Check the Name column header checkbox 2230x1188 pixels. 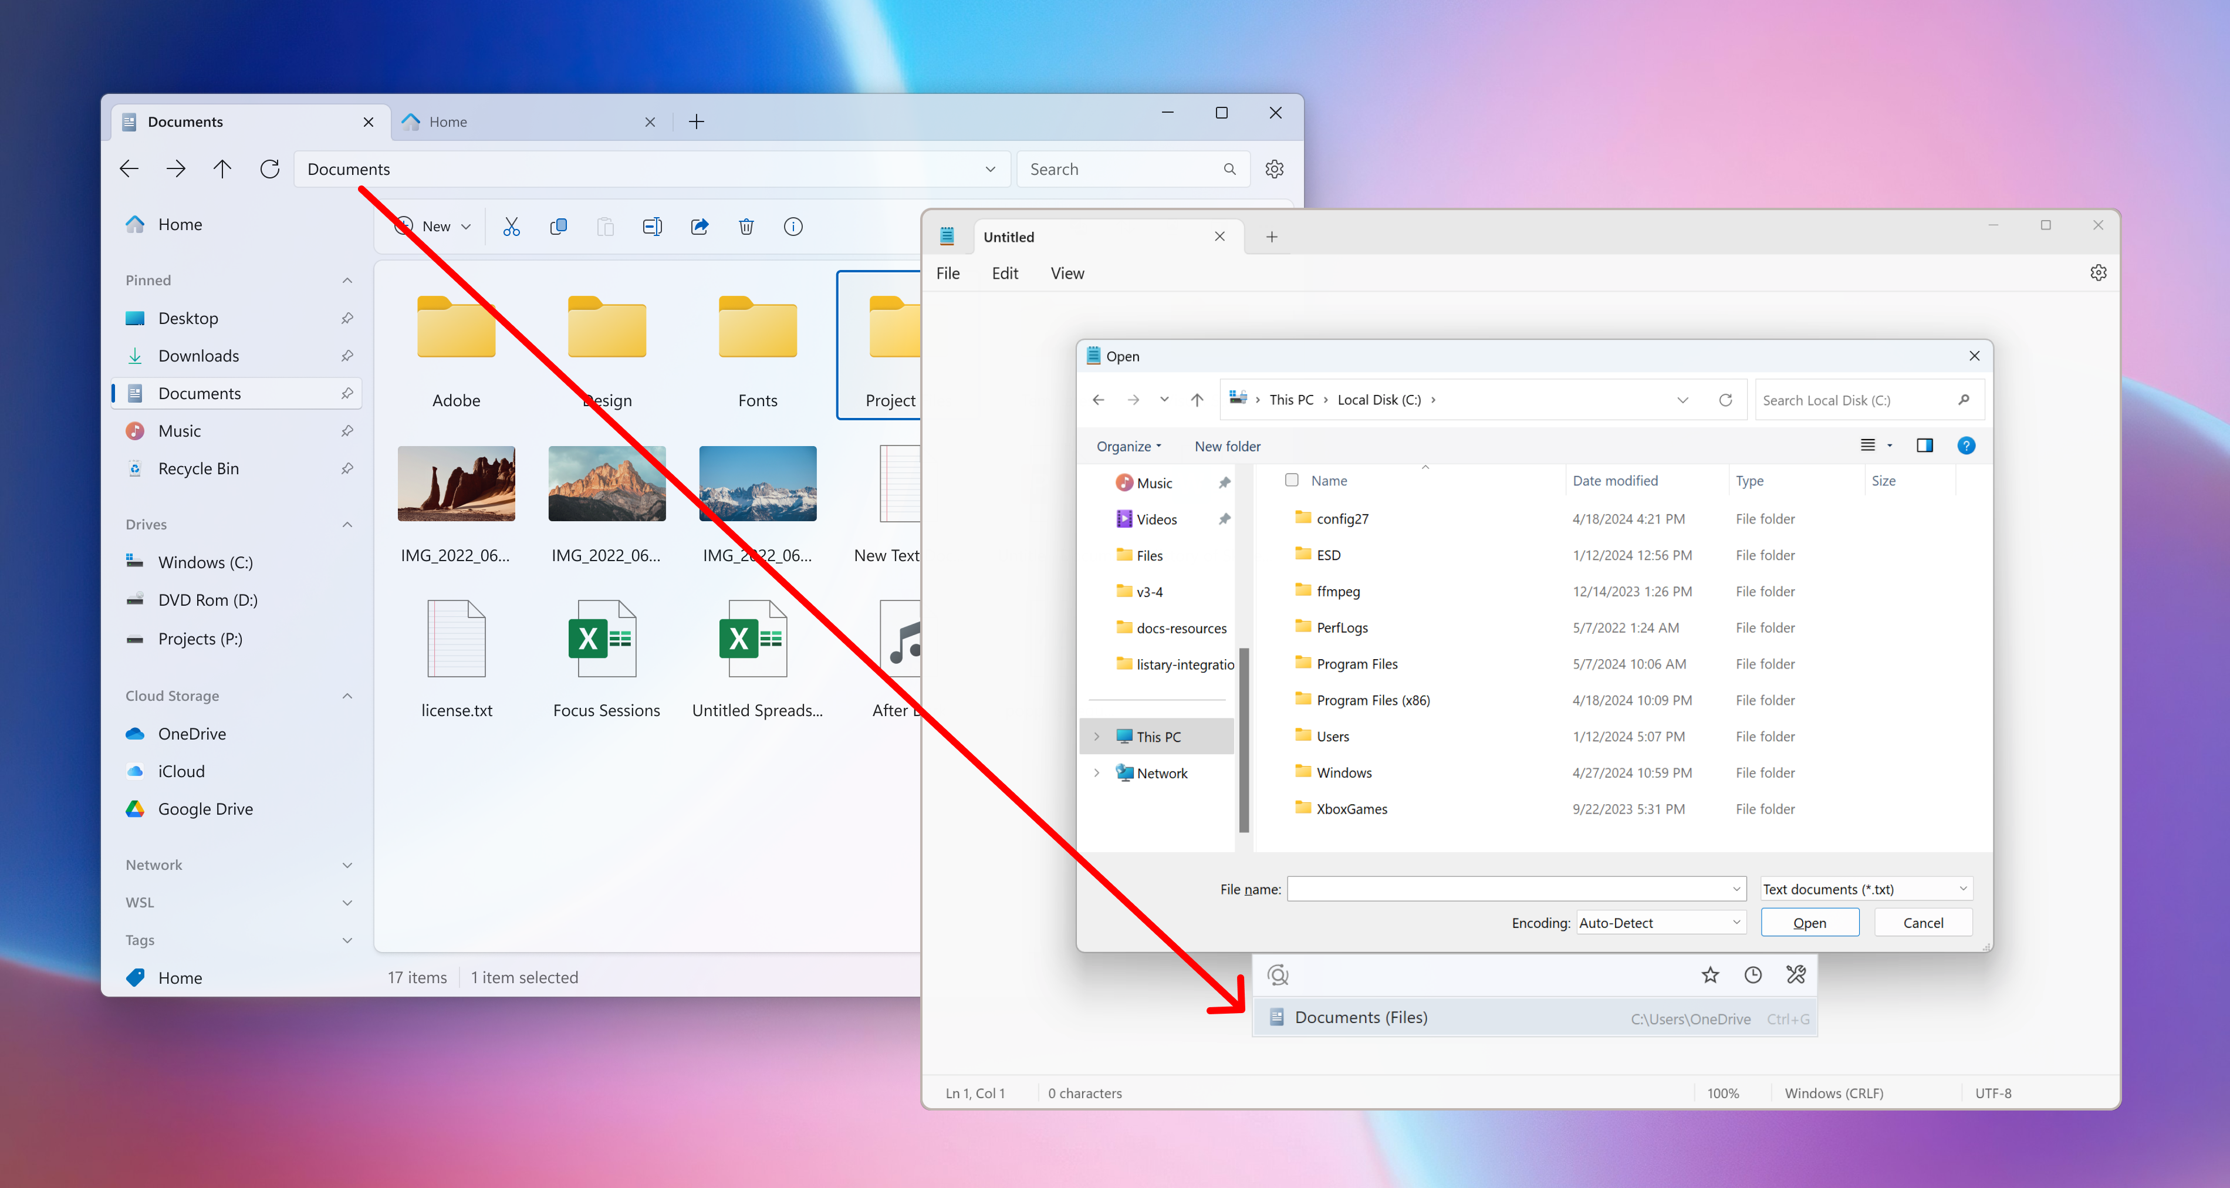coord(1292,480)
